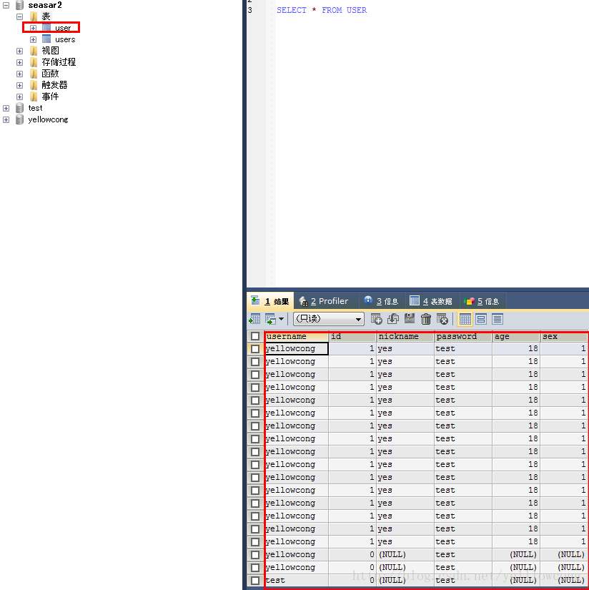Viewport: 589px width, 590px height.
Task: Check the last row with age 18
Action: 255,542
